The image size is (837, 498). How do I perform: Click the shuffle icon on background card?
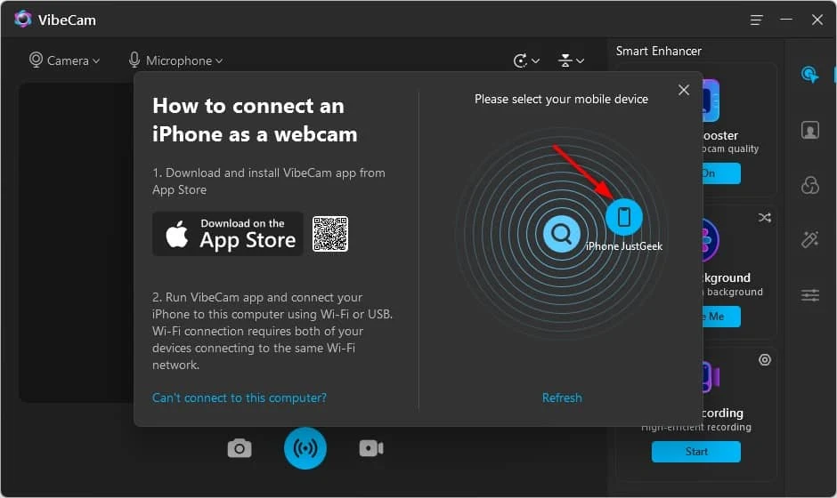764,218
